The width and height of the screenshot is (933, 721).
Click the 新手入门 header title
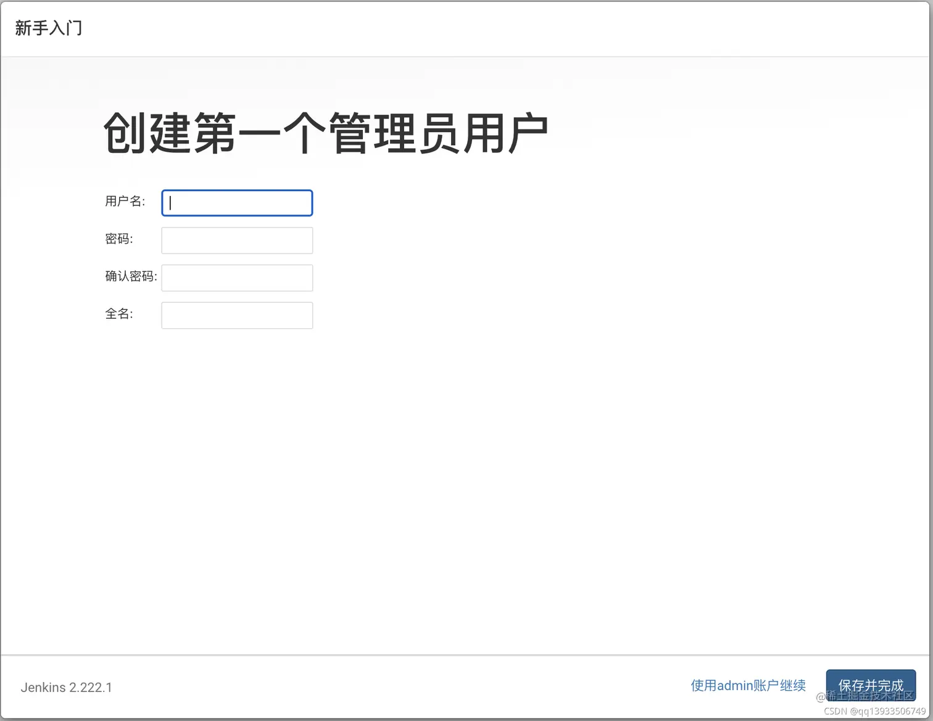point(49,28)
